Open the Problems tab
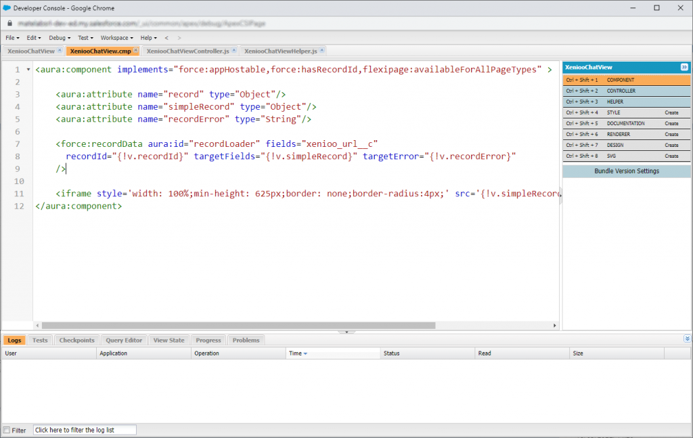The width and height of the screenshot is (693, 438). (246, 341)
